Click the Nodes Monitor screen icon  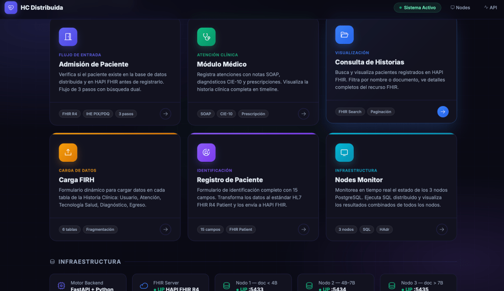tap(344, 152)
